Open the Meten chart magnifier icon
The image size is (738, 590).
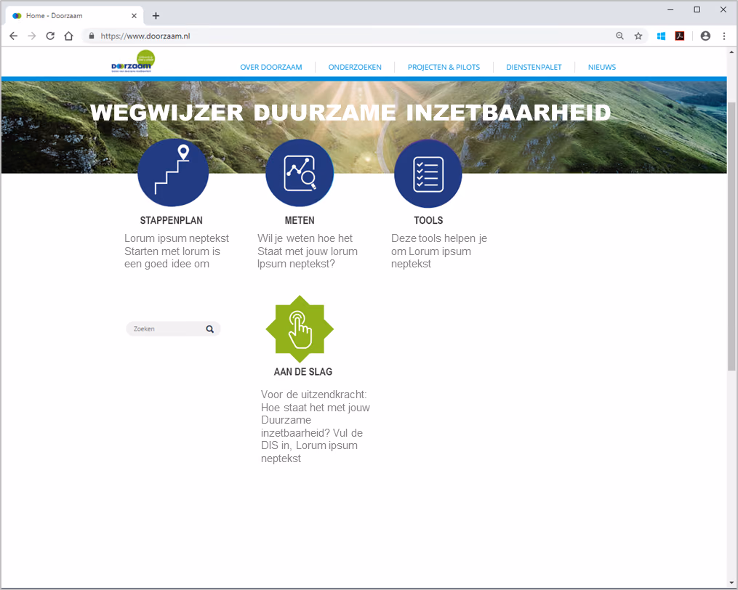coord(300,173)
